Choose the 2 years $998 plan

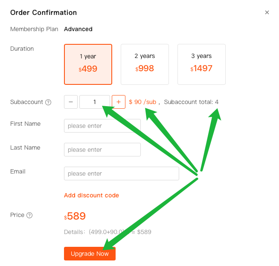145,64
